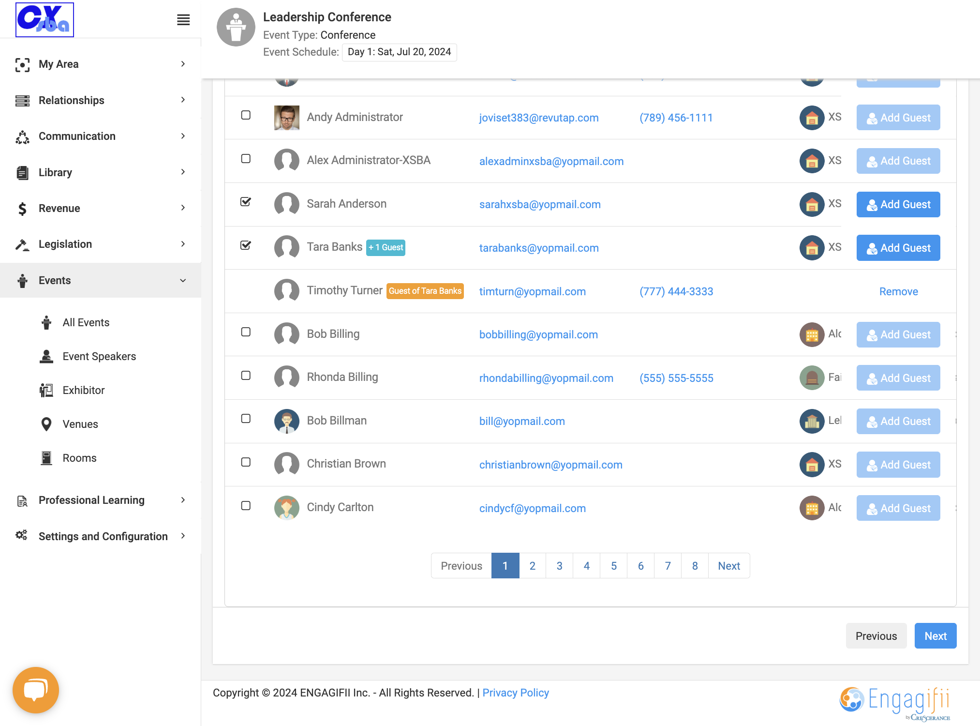Click the Venues map pin icon
This screenshot has width=980, height=726.
(x=46, y=424)
